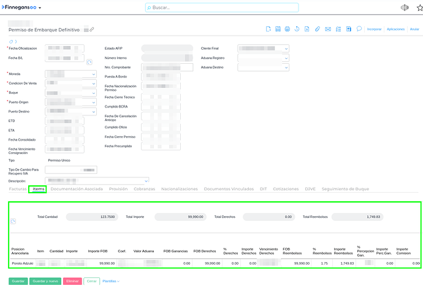Click refresh icon left of Total Cantidad

pyautogui.click(x=13, y=221)
